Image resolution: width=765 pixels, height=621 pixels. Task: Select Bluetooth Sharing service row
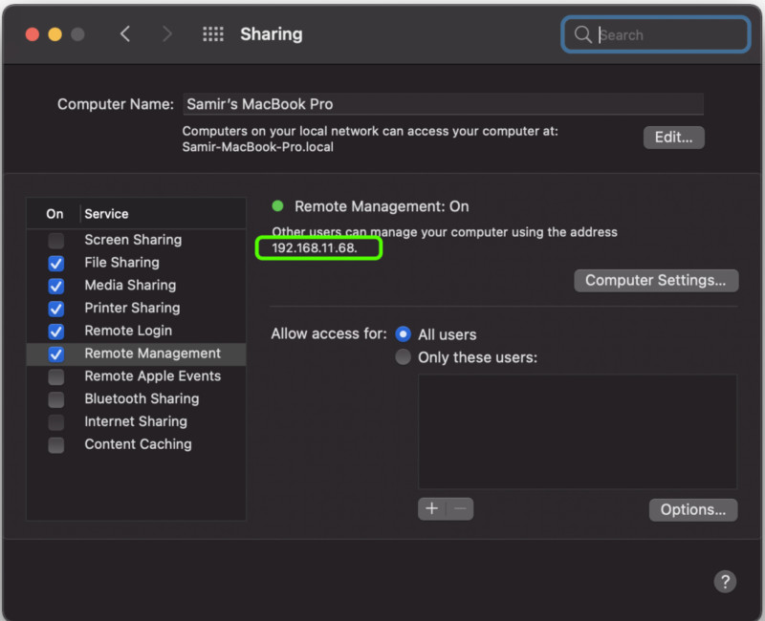(x=136, y=399)
